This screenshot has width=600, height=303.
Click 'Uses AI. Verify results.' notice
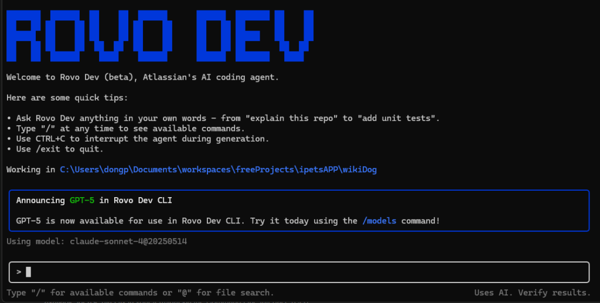pyautogui.click(x=532, y=292)
